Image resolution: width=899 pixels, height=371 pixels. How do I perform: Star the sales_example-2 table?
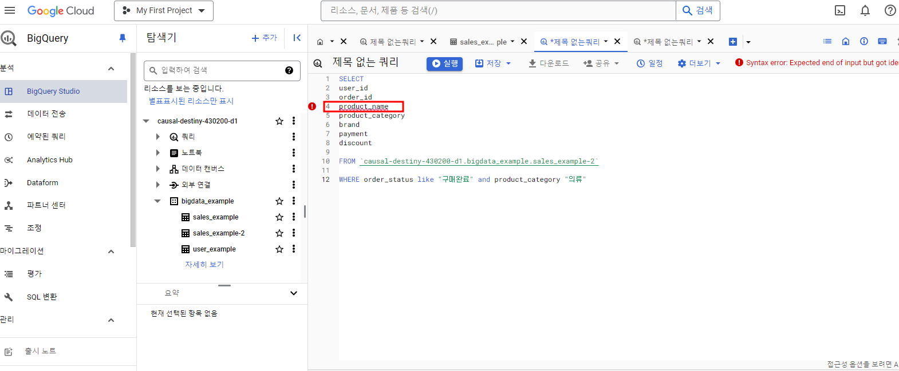click(x=279, y=233)
